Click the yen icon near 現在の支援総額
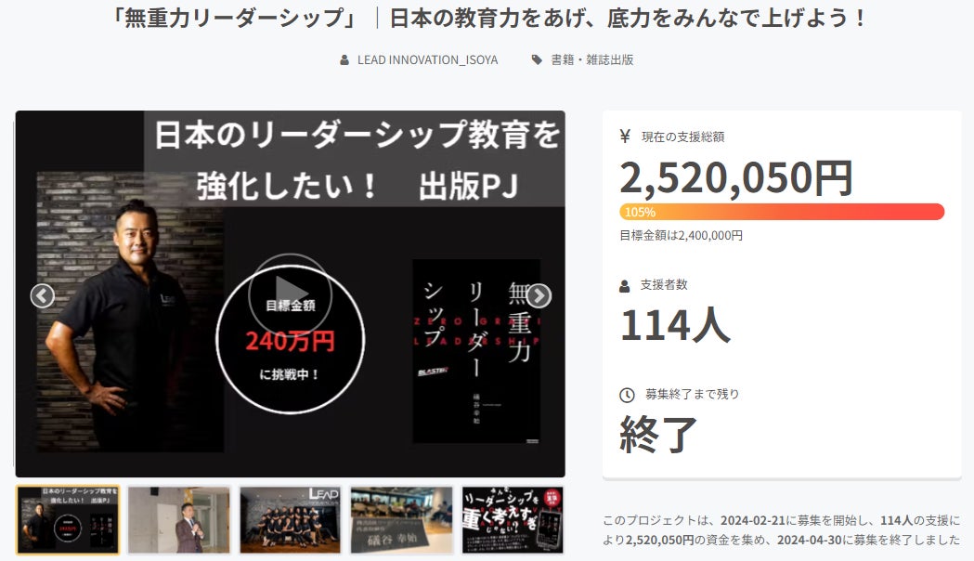Viewport: 974px width, 561px height. pyautogui.click(x=625, y=136)
